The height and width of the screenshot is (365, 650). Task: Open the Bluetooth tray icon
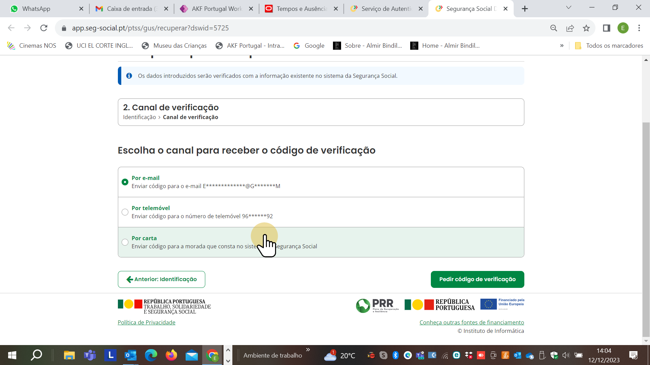395,355
